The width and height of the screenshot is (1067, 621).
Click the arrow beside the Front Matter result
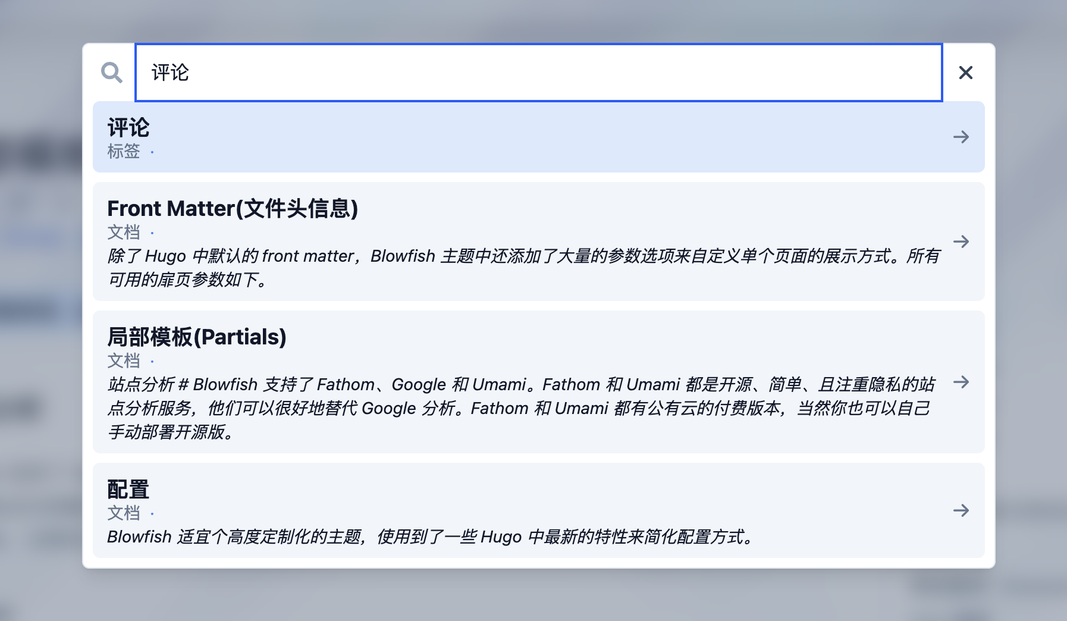coord(961,241)
